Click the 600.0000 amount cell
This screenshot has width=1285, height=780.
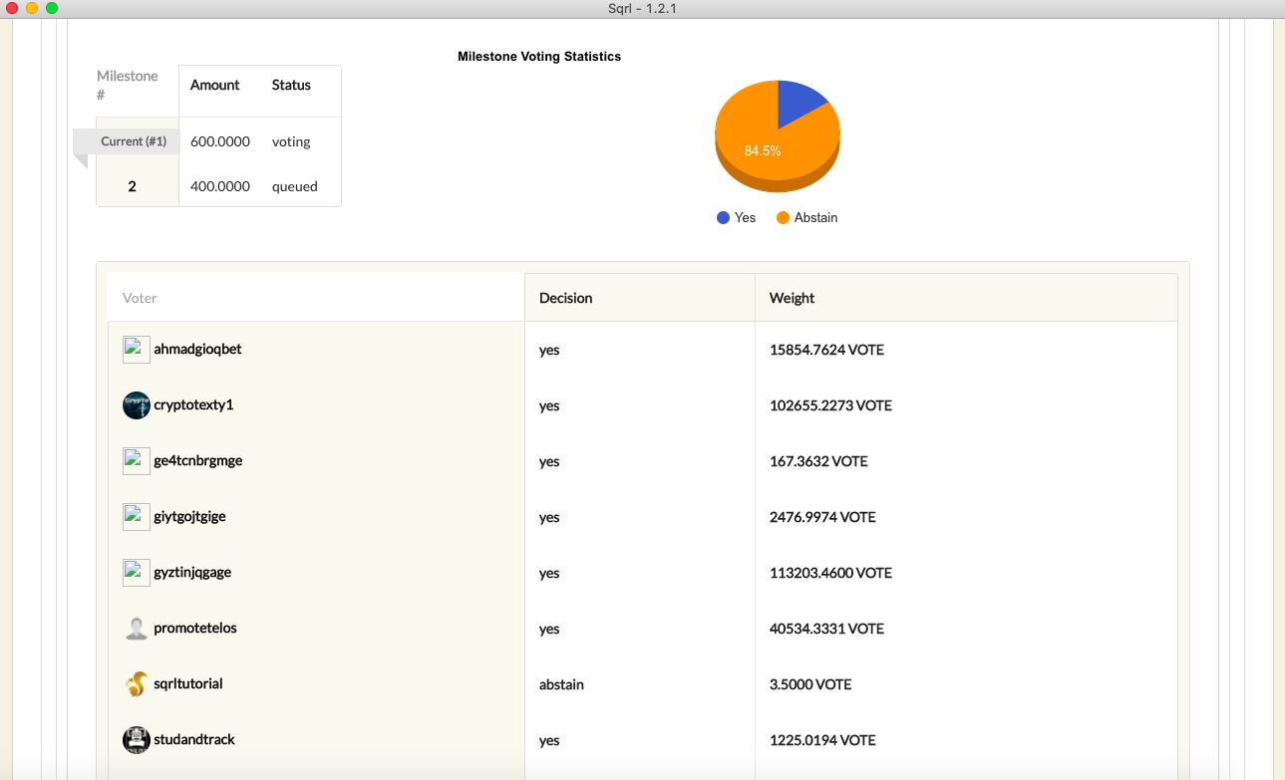tap(220, 142)
